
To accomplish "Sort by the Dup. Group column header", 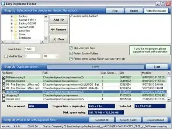I will [x=110, y=73].
